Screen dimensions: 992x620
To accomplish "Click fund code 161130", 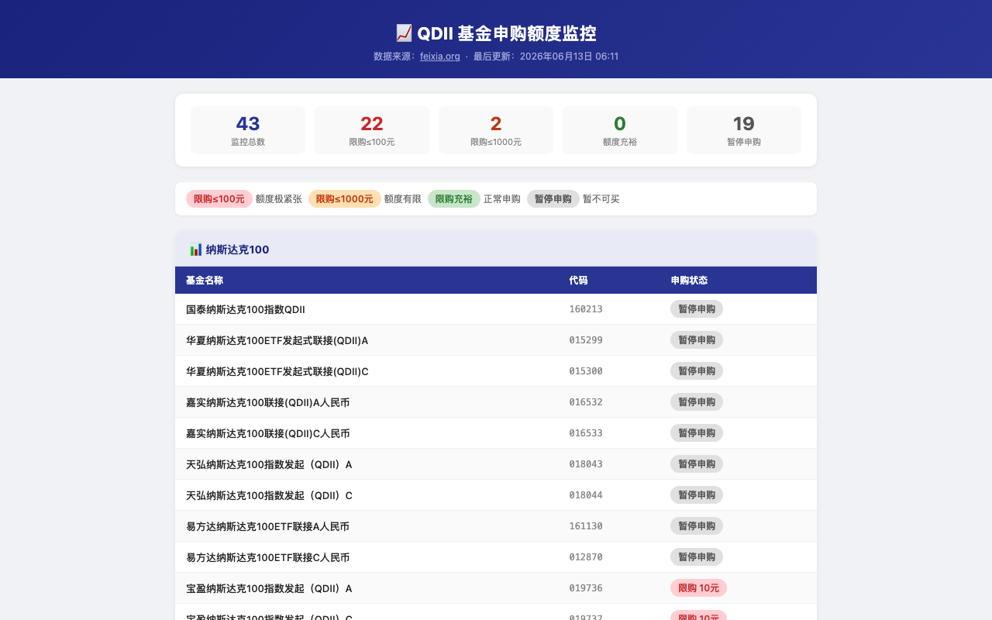I will point(586,526).
